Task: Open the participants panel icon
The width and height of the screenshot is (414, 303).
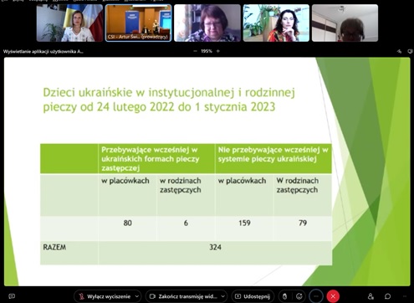Action: [371, 296]
